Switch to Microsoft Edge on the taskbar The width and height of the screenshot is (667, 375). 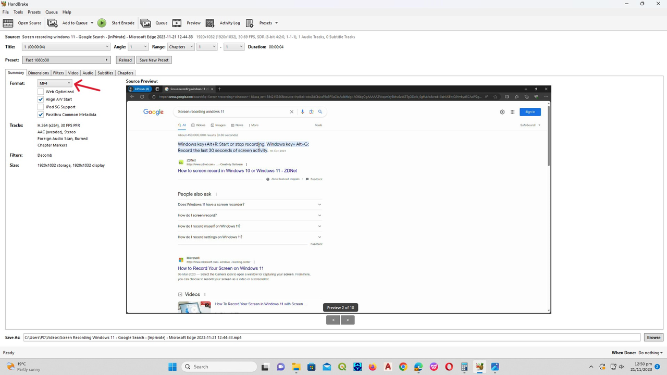(418, 367)
